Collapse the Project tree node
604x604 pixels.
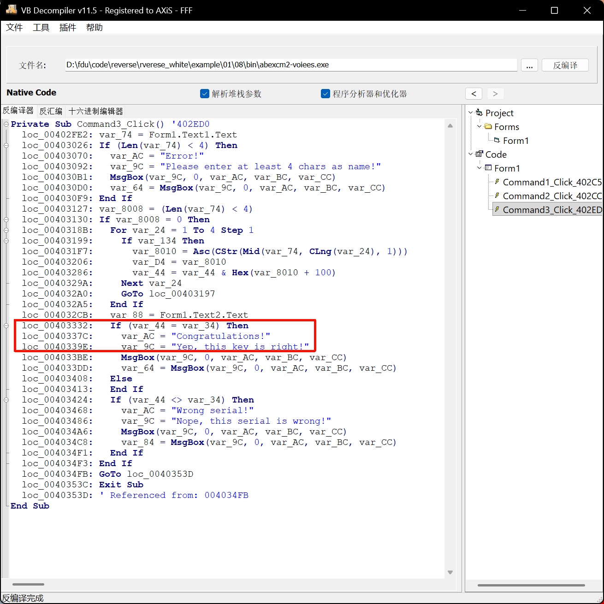click(x=471, y=113)
